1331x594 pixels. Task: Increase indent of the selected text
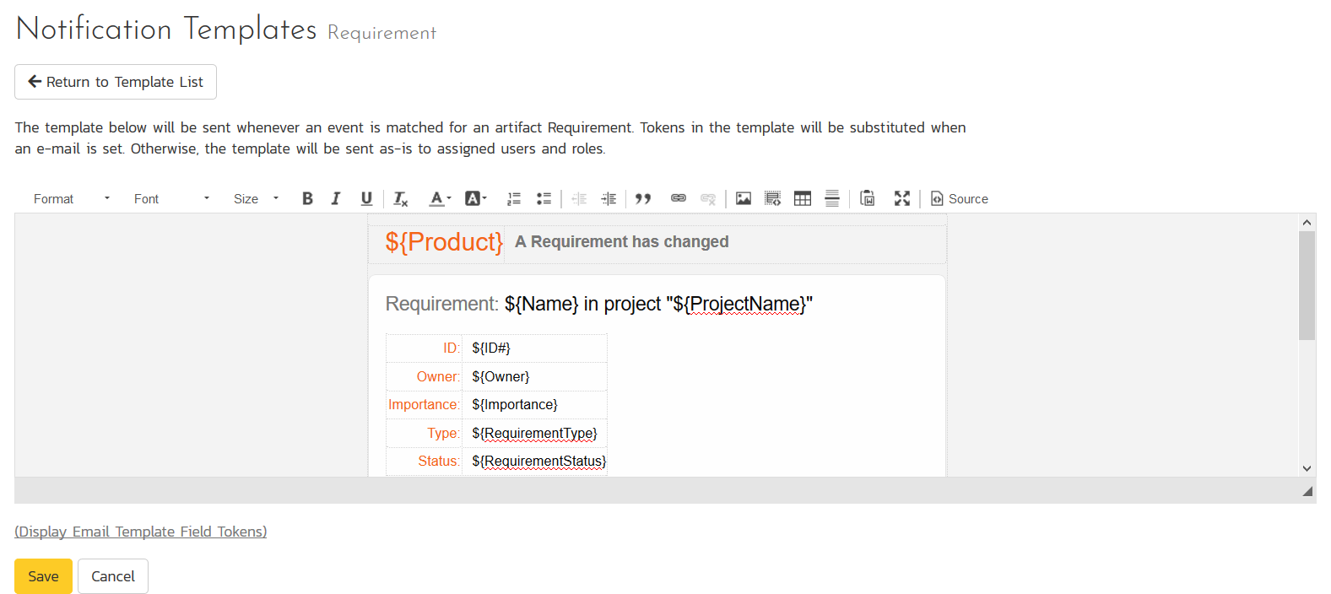click(x=609, y=199)
